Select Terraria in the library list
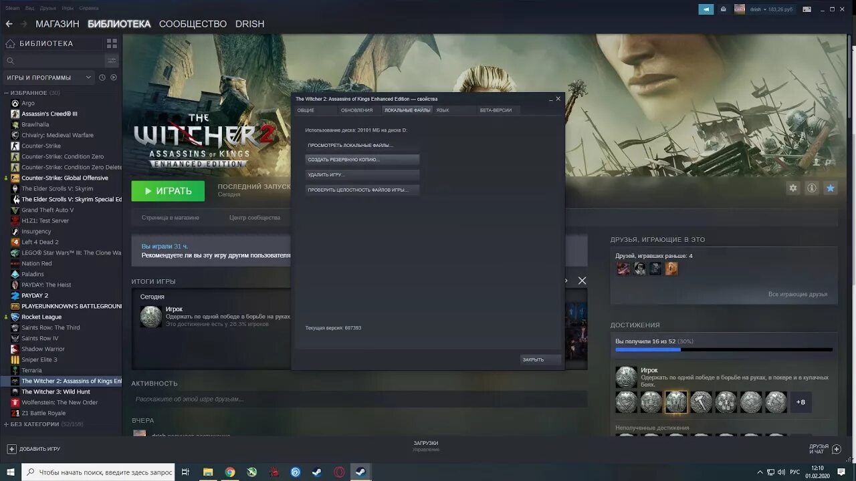This screenshot has width=856, height=481. (x=31, y=371)
